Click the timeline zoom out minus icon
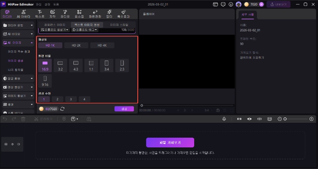Screen dimensions: 318x169 pos(280,119)
